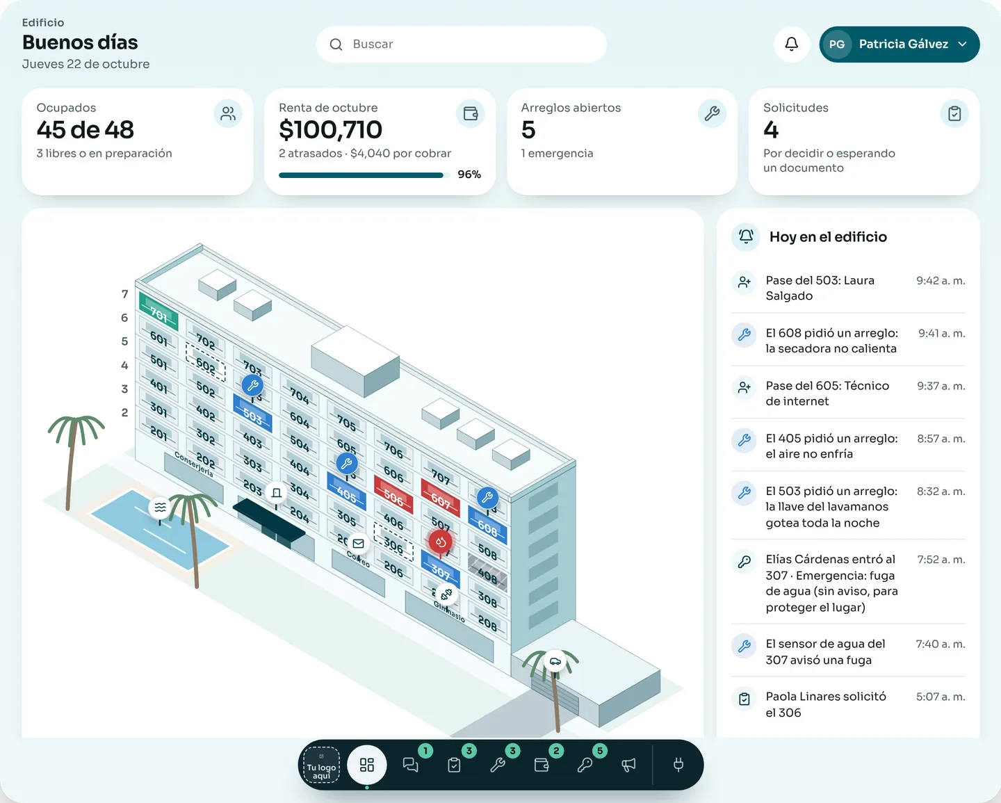Open 'El sensor de agua del 307' entry
Screen dimensions: 1001x803
(848, 652)
